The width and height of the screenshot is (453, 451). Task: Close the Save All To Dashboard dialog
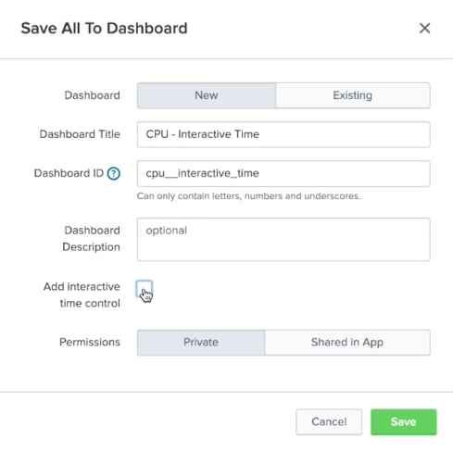pyautogui.click(x=424, y=28)
